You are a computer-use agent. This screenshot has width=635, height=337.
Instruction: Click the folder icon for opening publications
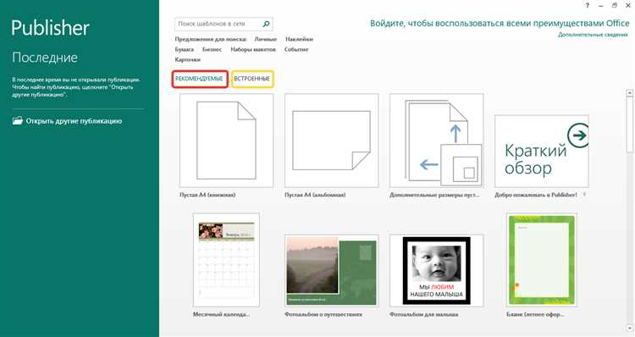click(18, 121)
